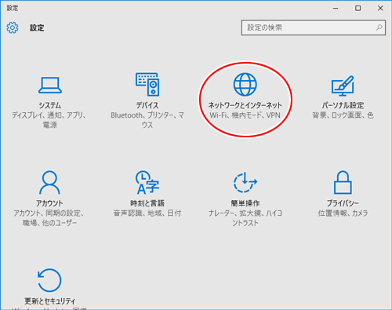Click the settings gear icon in header
The width and height of the screenshot is (392, 310).
[13, 27]
